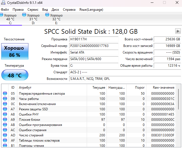The image size is (182, 149).
Task: Click the Serial ATA interface field
Action: pyautogui.click(x=94, y=52)
